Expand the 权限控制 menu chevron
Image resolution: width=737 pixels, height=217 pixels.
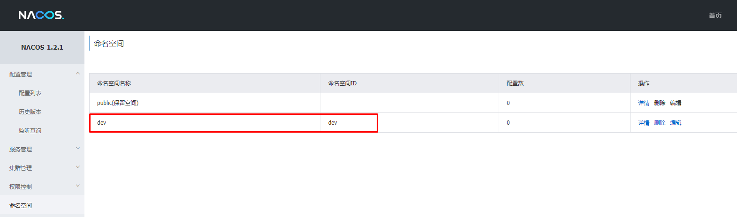click(78, 186)
